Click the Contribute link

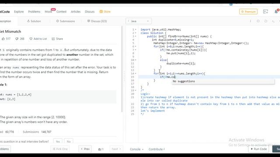[x=157, y=149]
